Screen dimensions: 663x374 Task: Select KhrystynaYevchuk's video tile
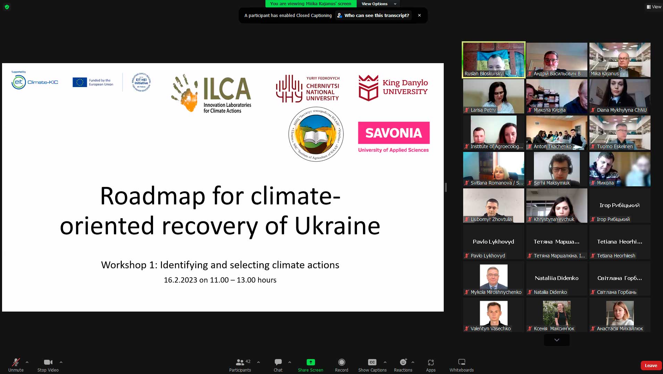(557, 205)
